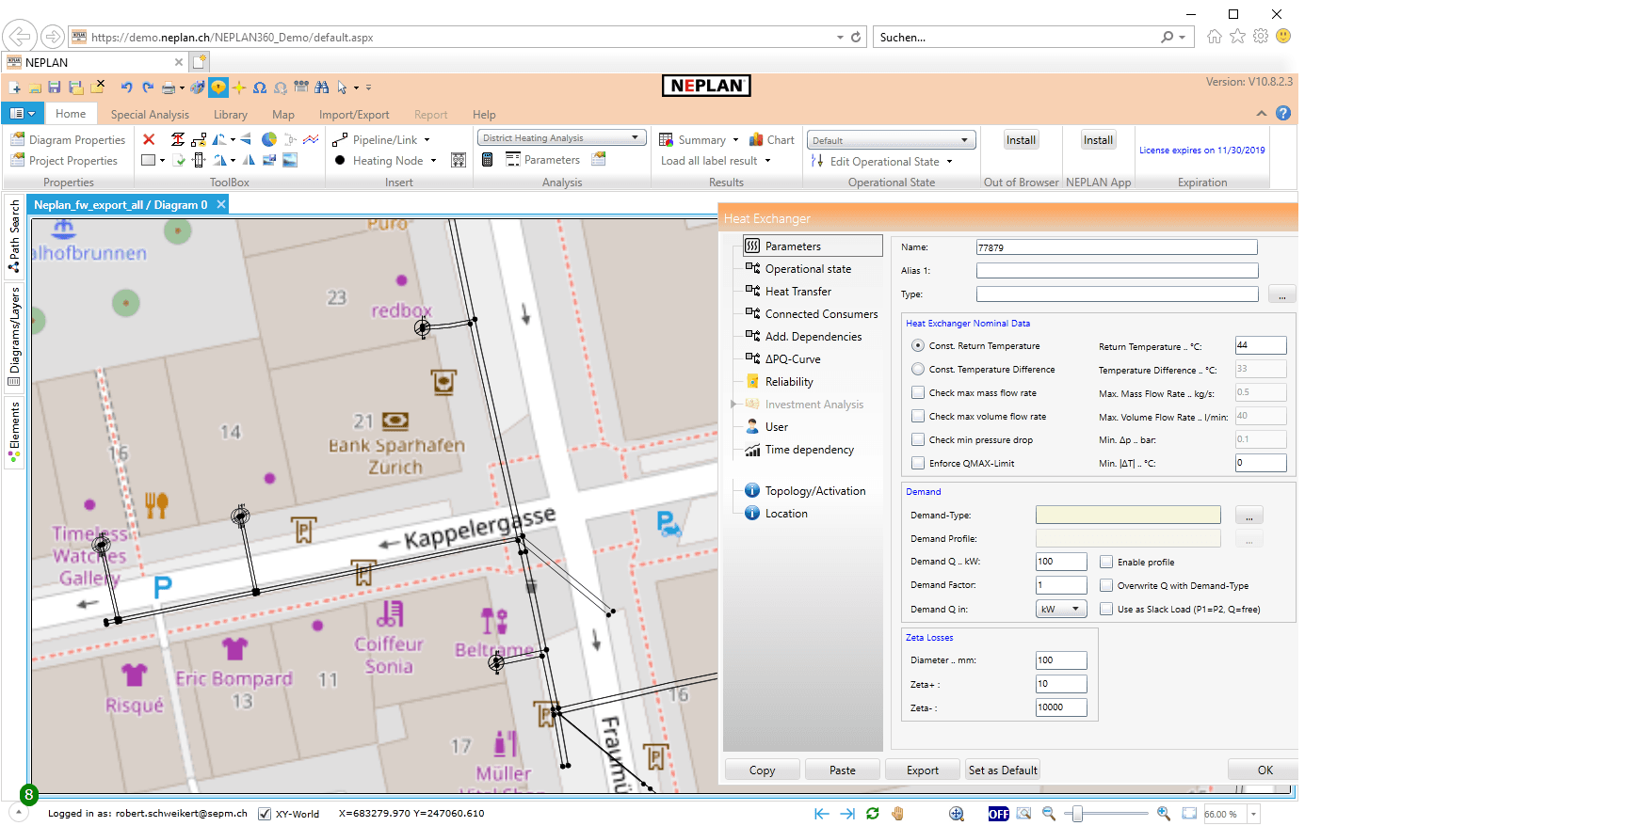Select the pan hand tool in status bar

[898, 814]
